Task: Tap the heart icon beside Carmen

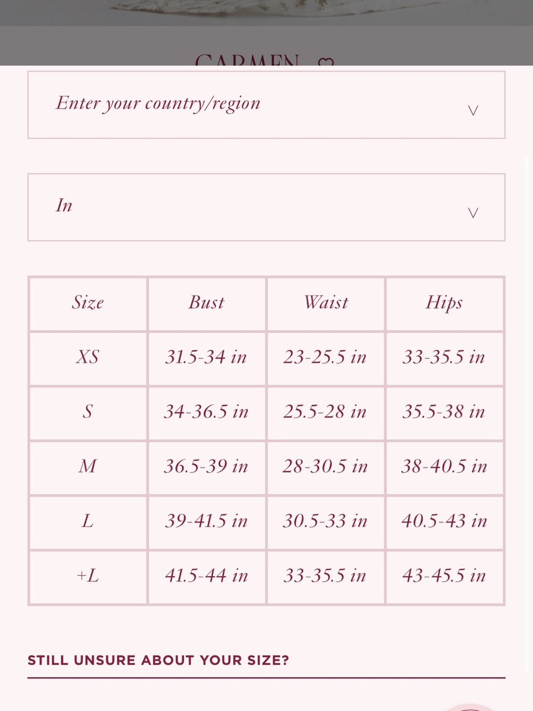Action: pyautogui.click(x=326, y=62)
